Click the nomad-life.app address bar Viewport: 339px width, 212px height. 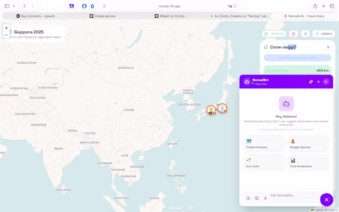[x=169, y=6]
